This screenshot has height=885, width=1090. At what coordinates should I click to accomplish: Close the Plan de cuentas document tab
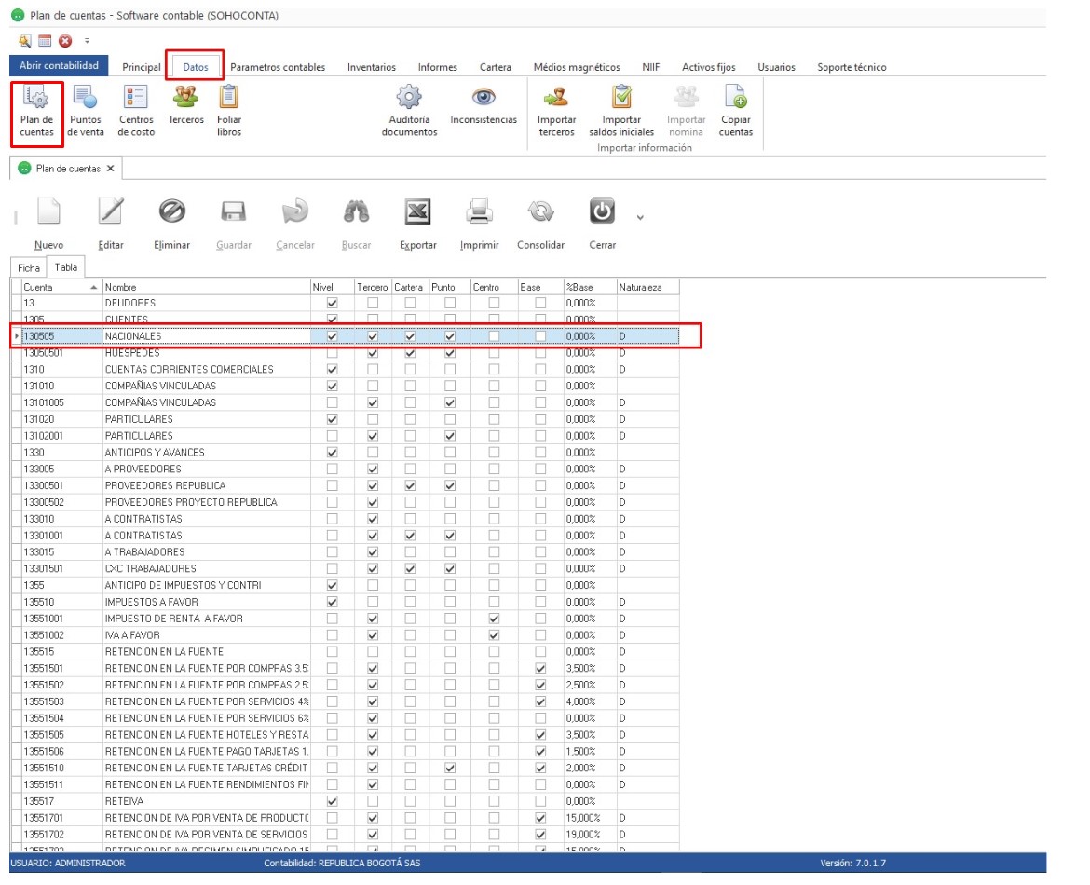pos(110,169)
